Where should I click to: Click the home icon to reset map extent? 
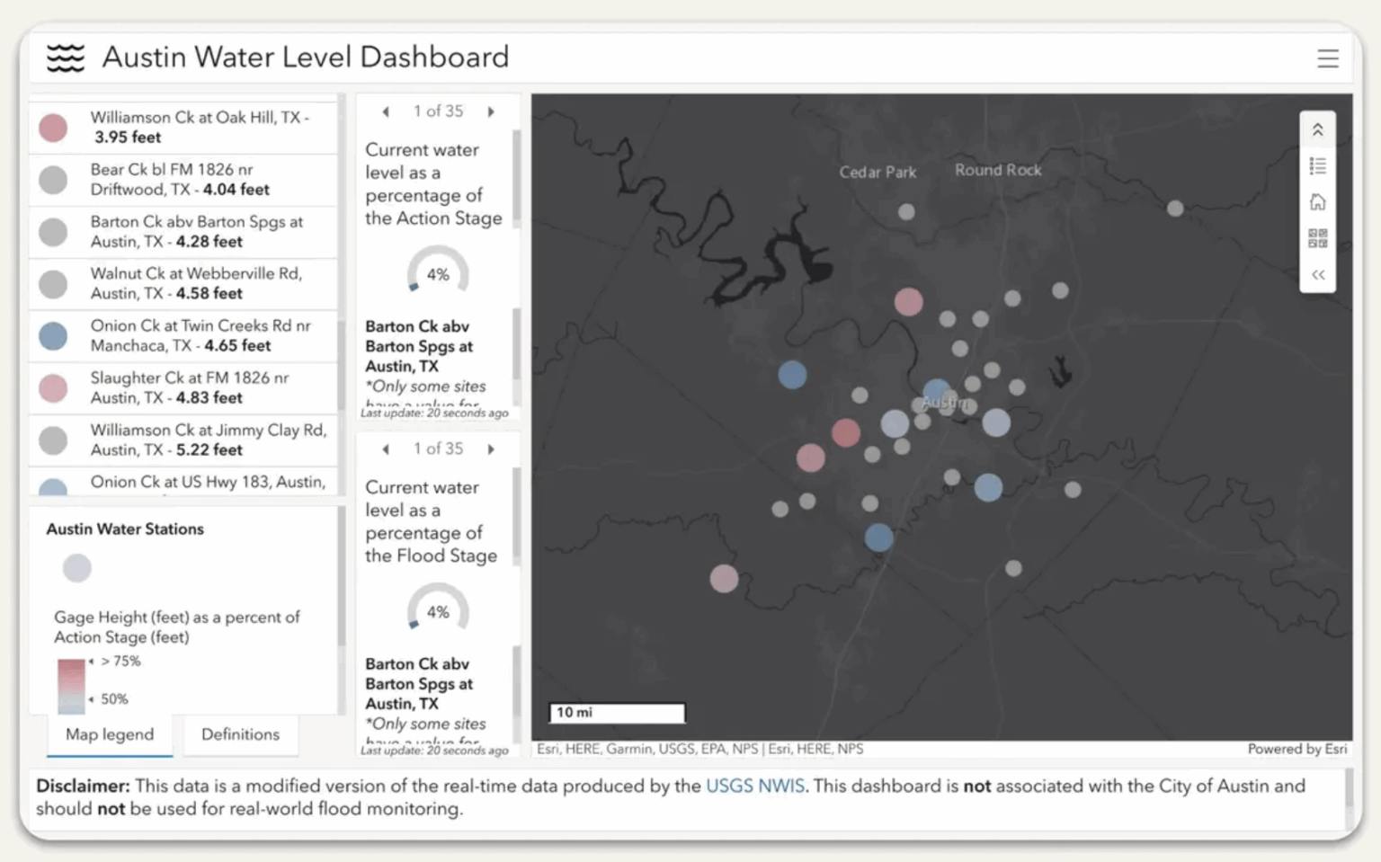(1317, 201)
